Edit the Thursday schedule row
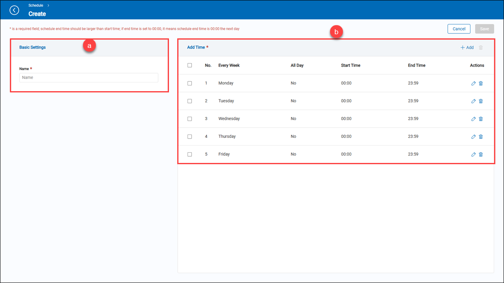The height and width of the screenshot is (283, 504). [473, 137]
